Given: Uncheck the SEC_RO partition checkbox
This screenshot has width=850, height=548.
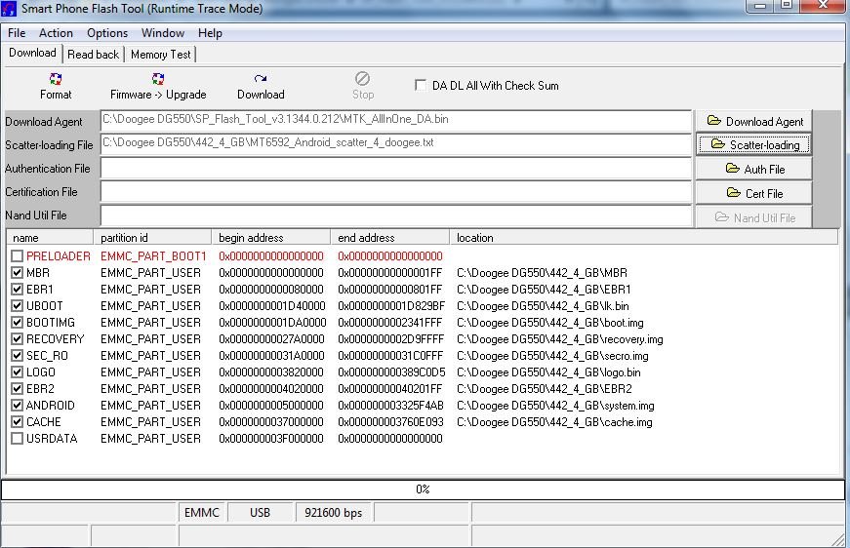Looking at the screenshot, I should pyautogui.click(x=17, y=356).
